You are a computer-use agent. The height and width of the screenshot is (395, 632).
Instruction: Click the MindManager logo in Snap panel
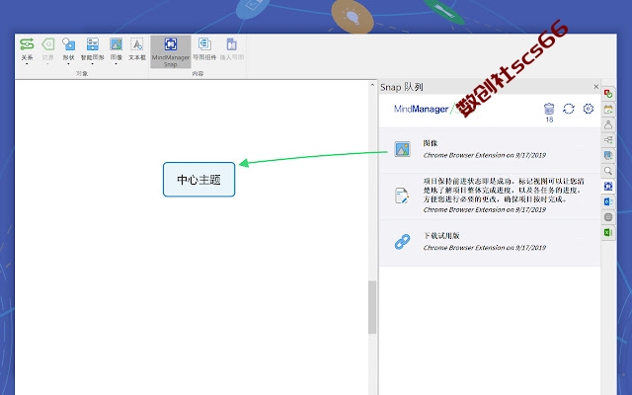pos(422,109)
